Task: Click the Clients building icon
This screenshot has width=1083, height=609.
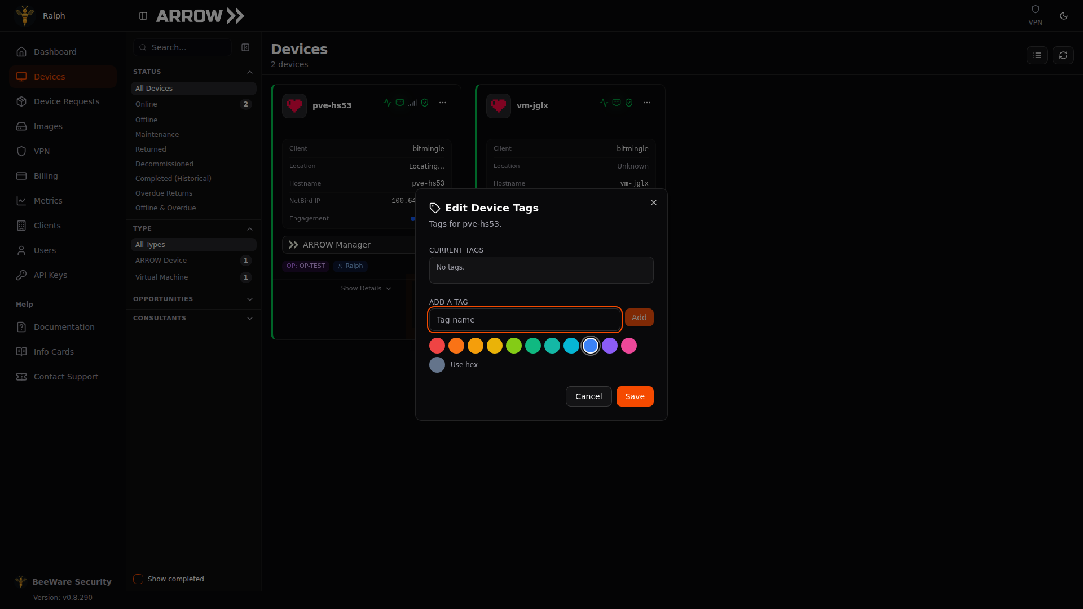Action: (x=21, y=226)
